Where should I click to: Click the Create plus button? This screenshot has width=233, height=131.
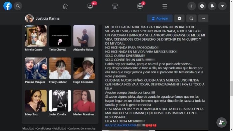192,6
